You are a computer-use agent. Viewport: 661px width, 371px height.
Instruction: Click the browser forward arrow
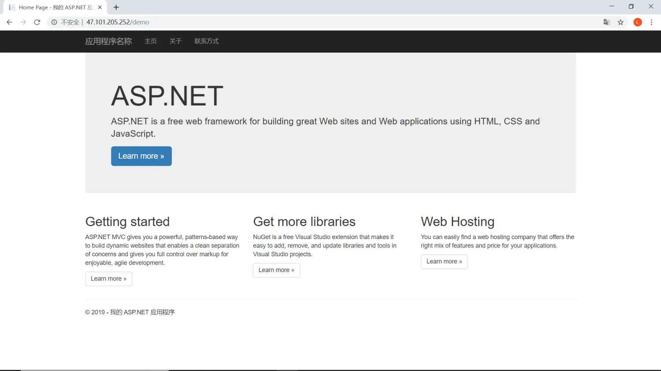click(x=23, y=22)
